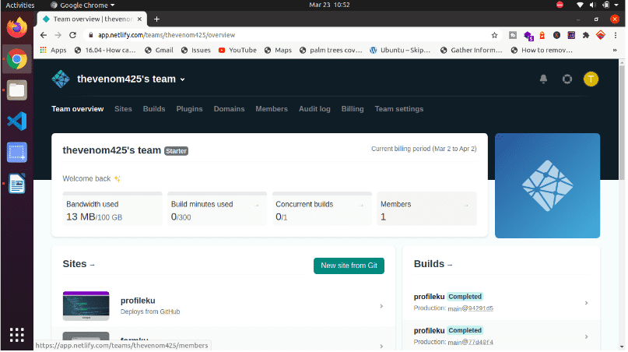Open the user avatar menu
The width and height of the screenshot is (628, 352).
tap(591, 79)
